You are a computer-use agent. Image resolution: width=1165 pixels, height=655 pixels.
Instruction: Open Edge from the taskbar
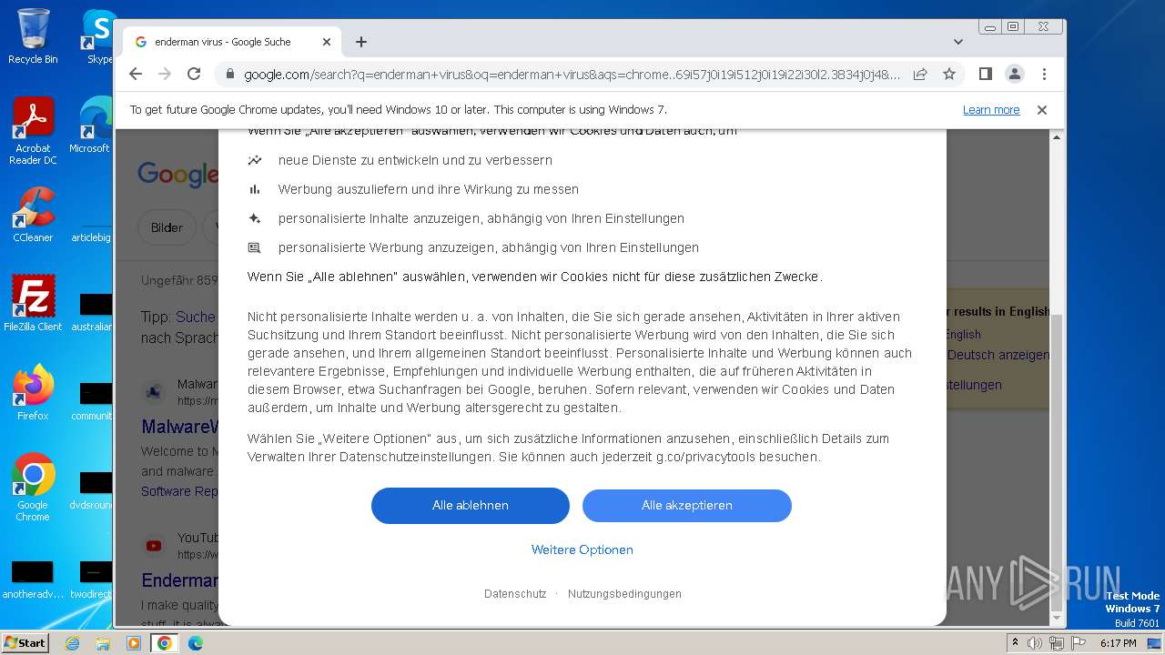[x=196, y=643]
